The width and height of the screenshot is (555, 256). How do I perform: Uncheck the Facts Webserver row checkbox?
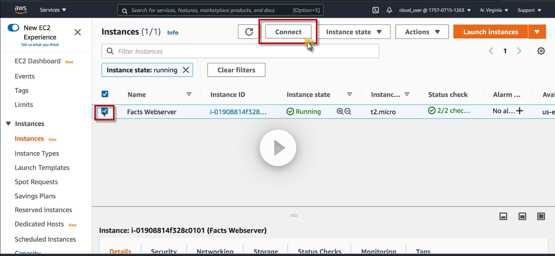[105, 112]
